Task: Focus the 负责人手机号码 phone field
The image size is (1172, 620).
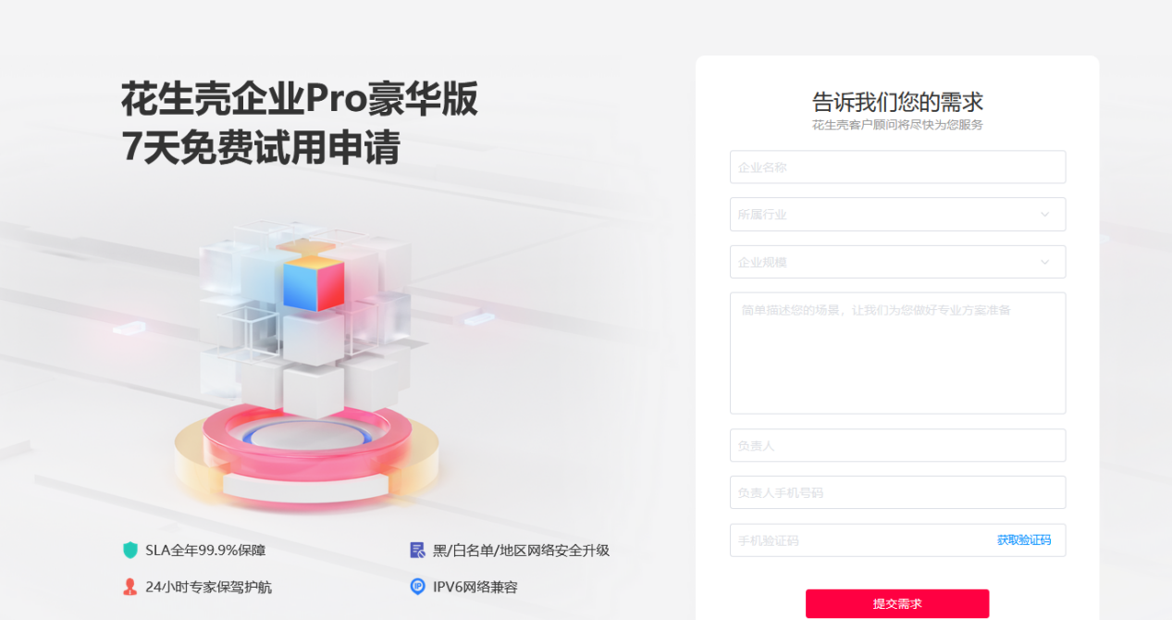Action: click(x=897, y=492)
